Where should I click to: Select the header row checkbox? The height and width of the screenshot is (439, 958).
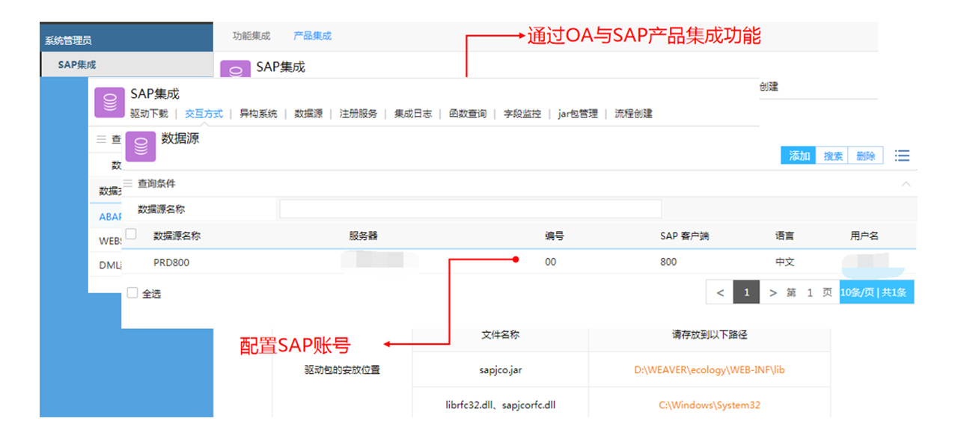point(131,235)
